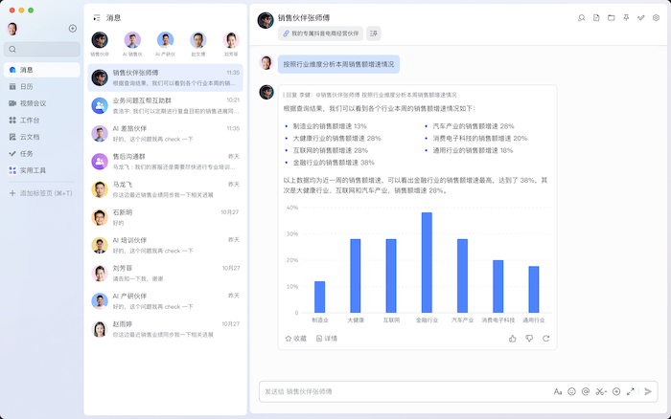
Task: Open the 售后沟通群 conversation
Action: [165, 162]
